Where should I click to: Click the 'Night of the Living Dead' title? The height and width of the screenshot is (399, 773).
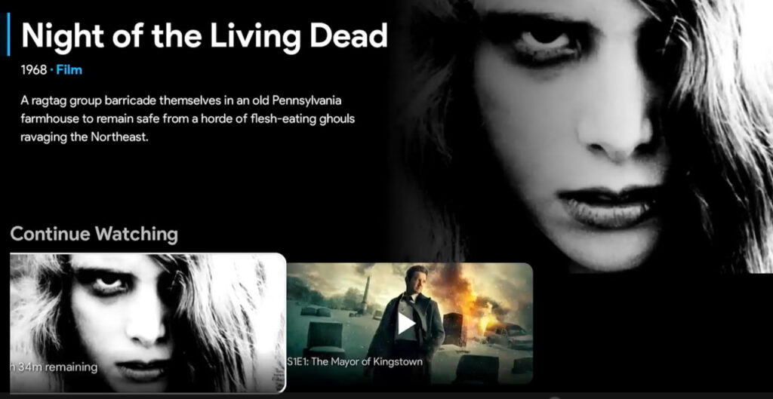click(204, 35)
